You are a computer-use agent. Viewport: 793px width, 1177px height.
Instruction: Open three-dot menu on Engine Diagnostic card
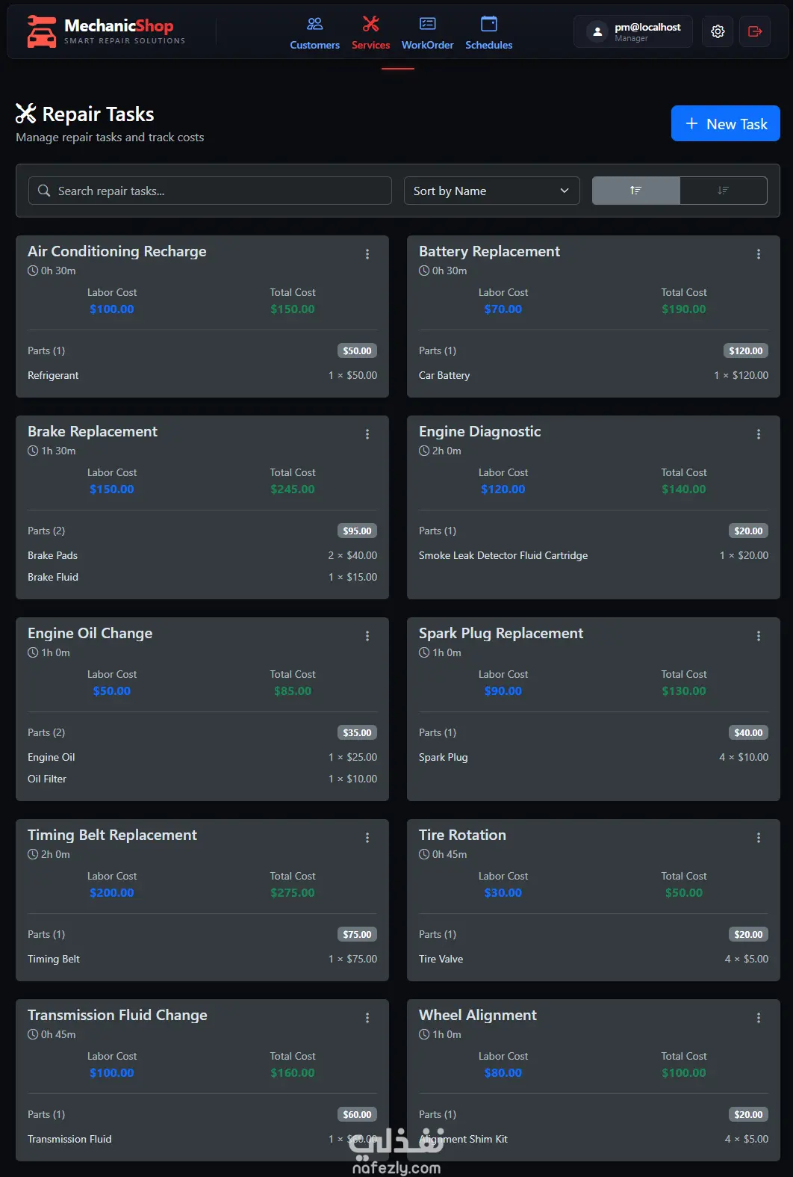(x=759, y=434)
